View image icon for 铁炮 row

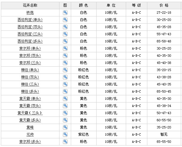65,13
